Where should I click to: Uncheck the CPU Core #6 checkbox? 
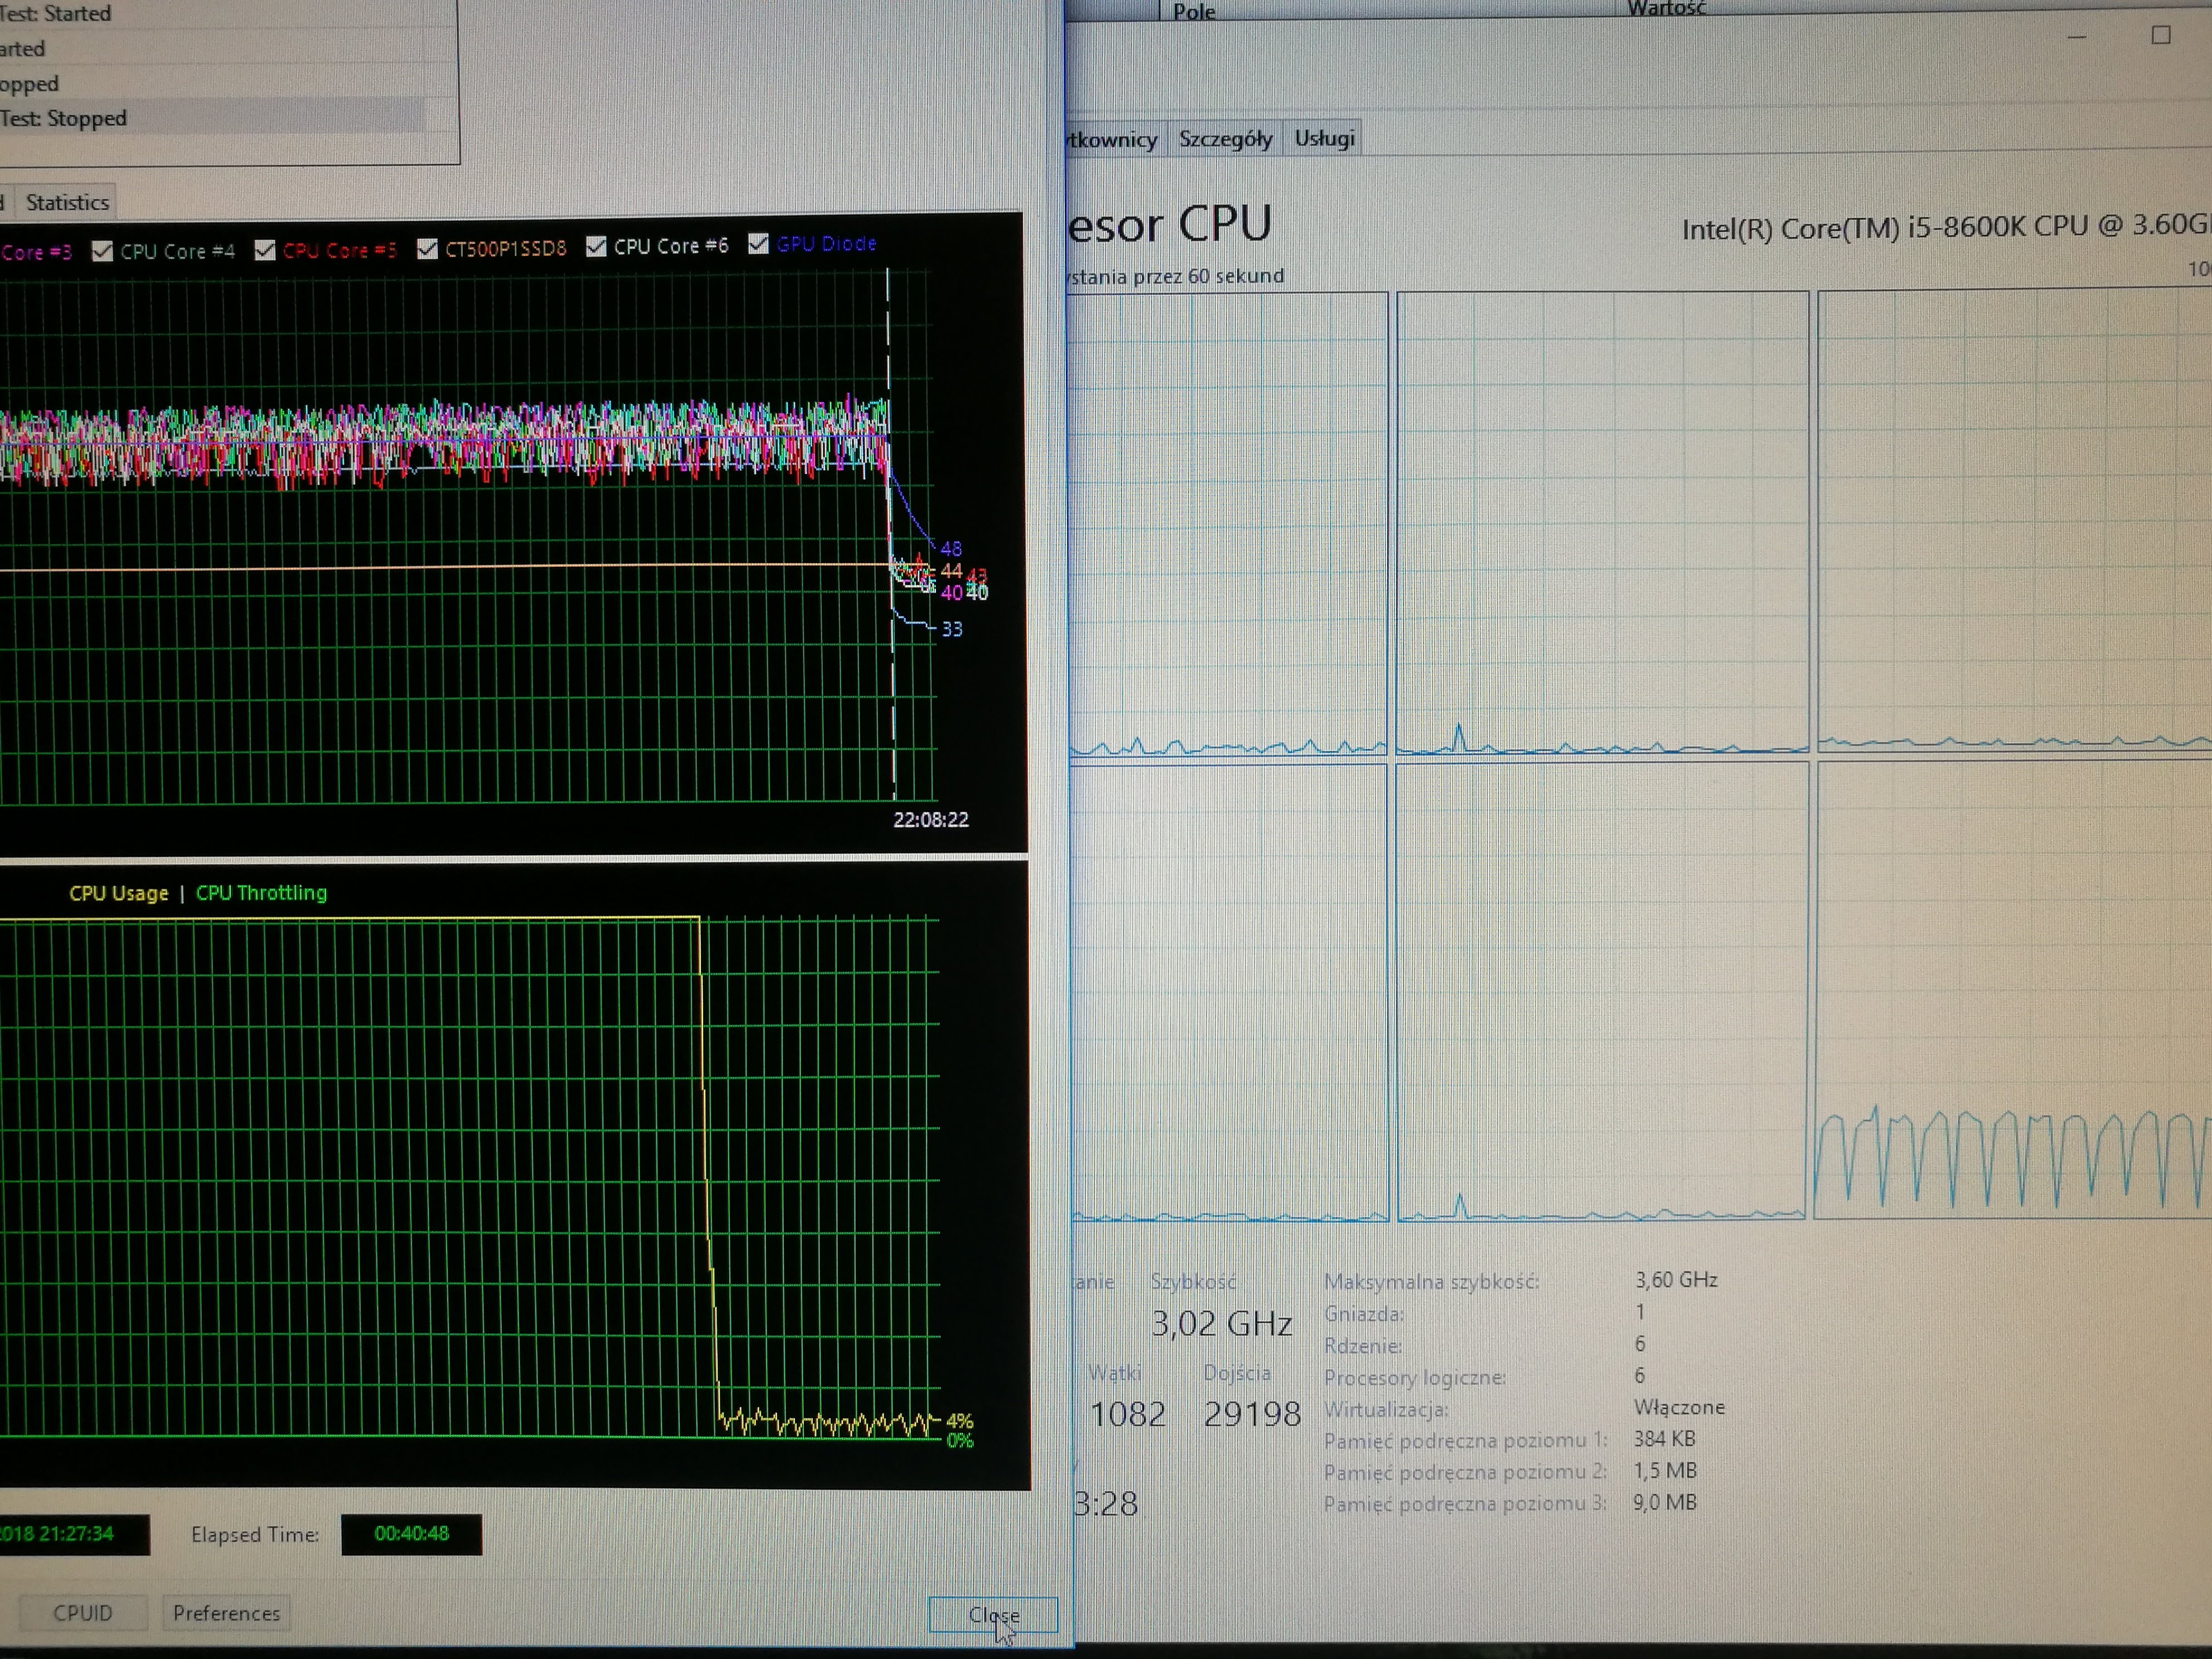[596, 246]
